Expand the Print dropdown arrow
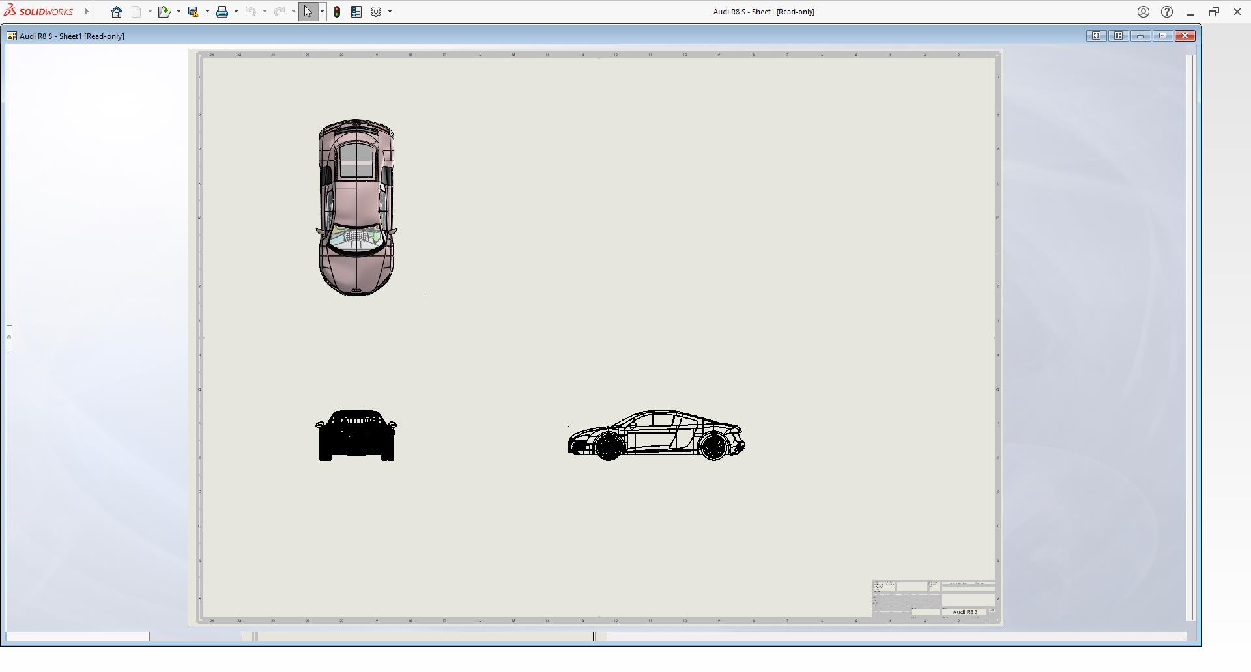The height and width of the screenshot is (672, 1251). tap(236, 12)
